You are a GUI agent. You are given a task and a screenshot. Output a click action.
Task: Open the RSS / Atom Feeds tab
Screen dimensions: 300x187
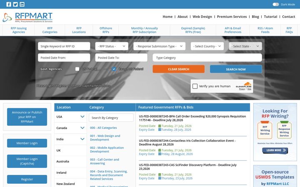(x=265, y=30)
